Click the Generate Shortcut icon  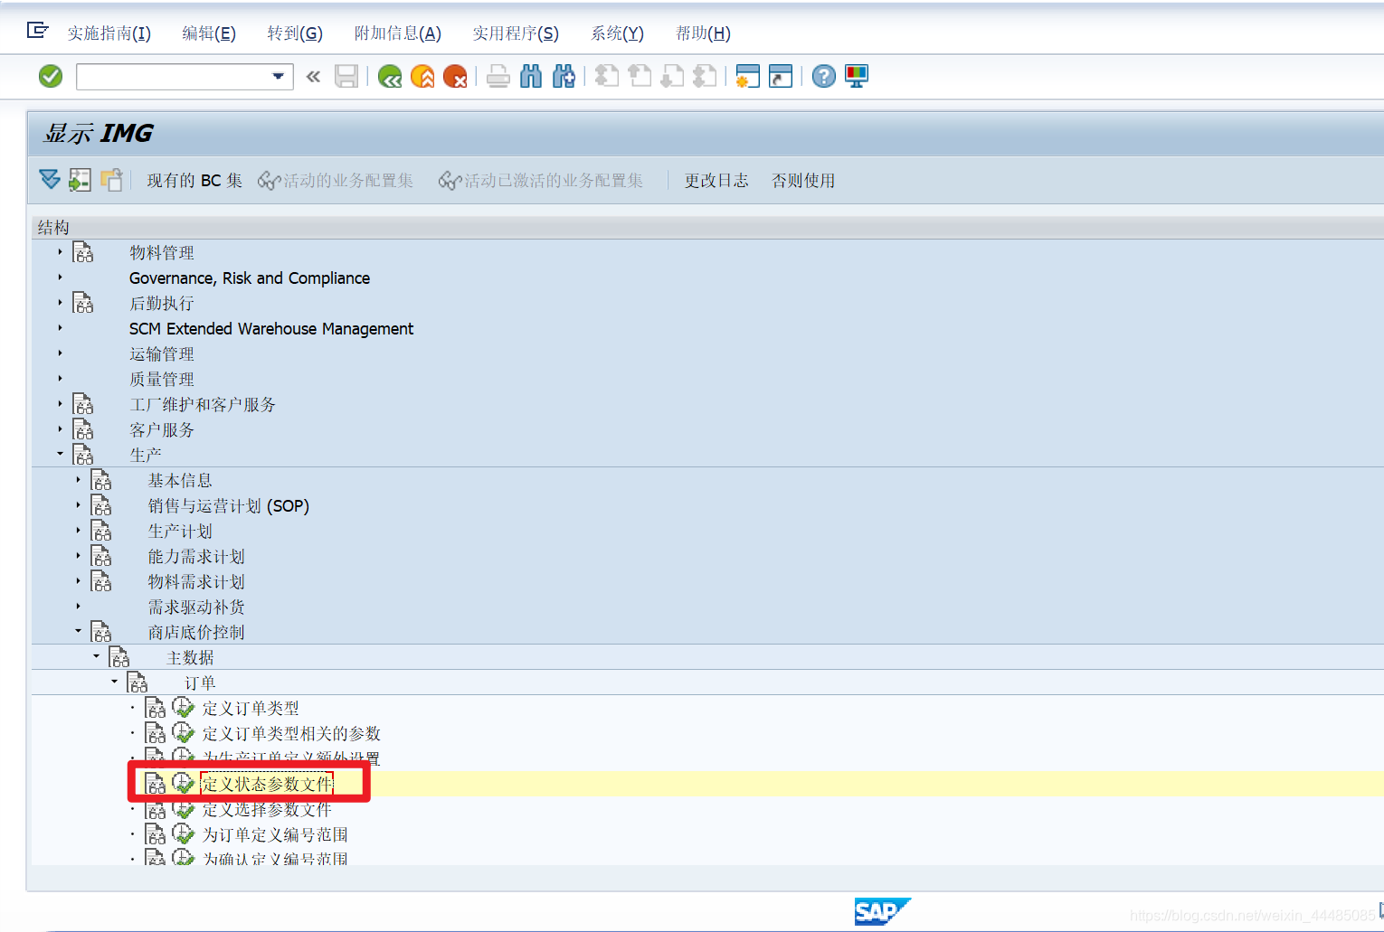(780, 77)
